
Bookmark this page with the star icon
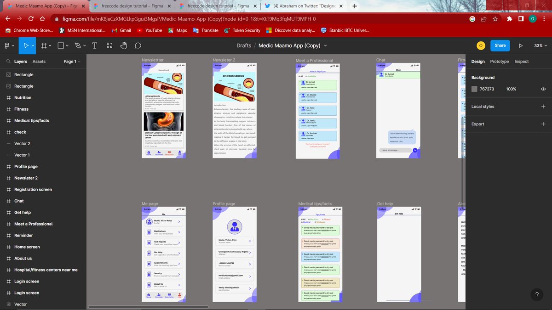pyautogui.click(x=495, y=19)
